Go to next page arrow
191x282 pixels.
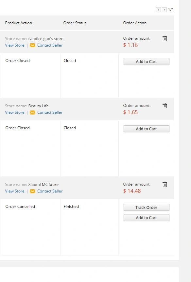point(164,10)
